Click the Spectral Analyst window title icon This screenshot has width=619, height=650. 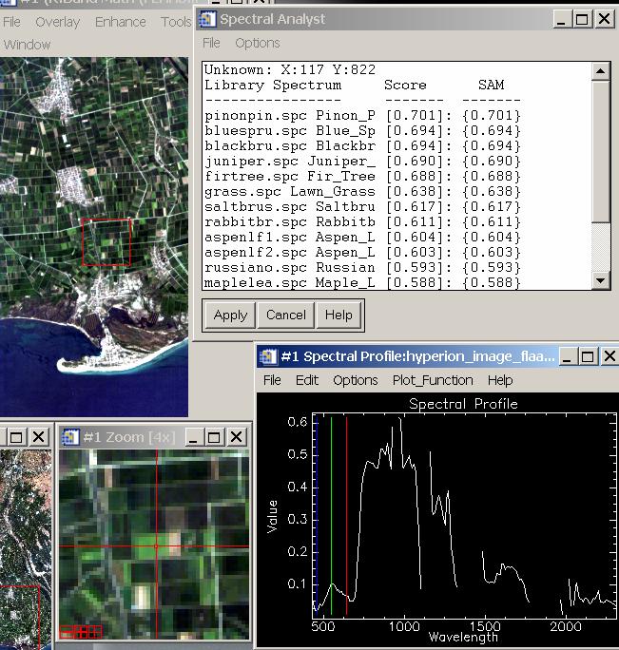(207, 19)
